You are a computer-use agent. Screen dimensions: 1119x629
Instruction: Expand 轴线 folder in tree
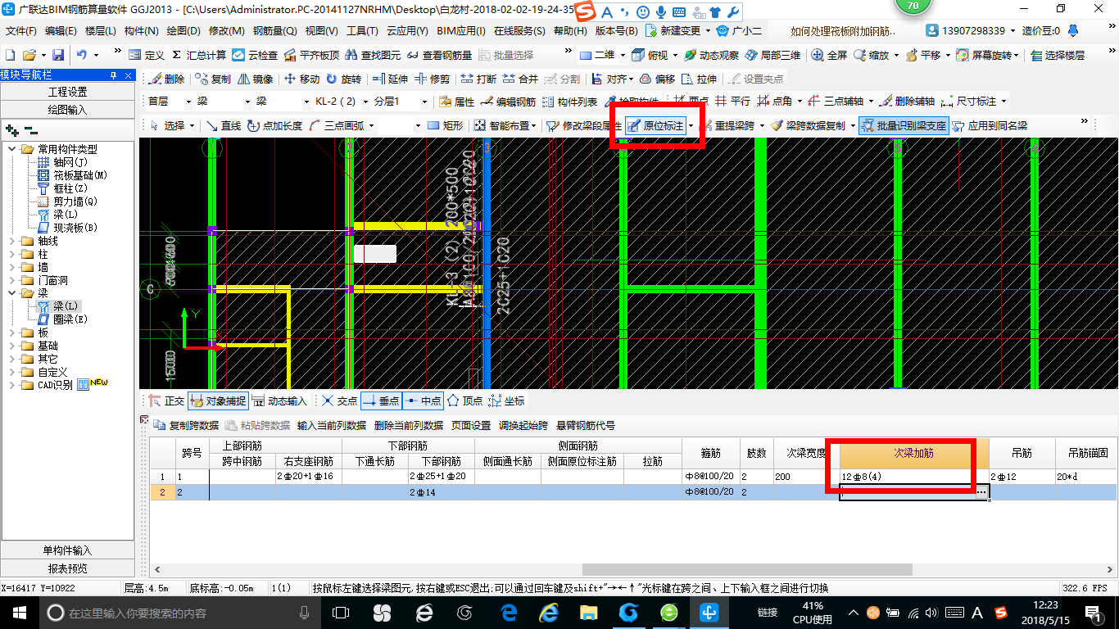12,241
